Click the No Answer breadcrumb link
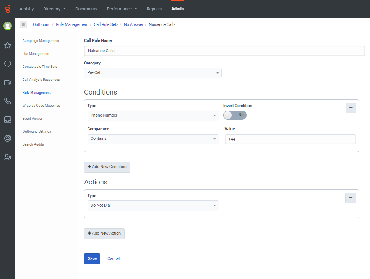 (133, 24)
